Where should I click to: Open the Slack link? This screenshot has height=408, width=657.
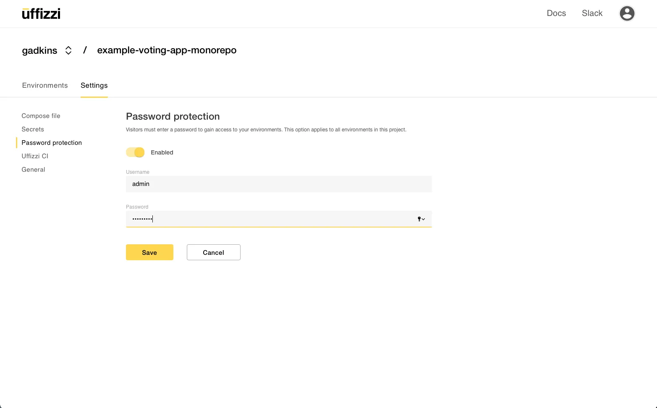(x=592, y=13)
